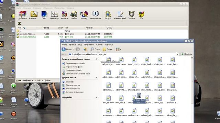This screenshot has width=220, height=123.
Task: Open Информация (Info) in WinRAR toolbar
Action: (x=96, y=15)
